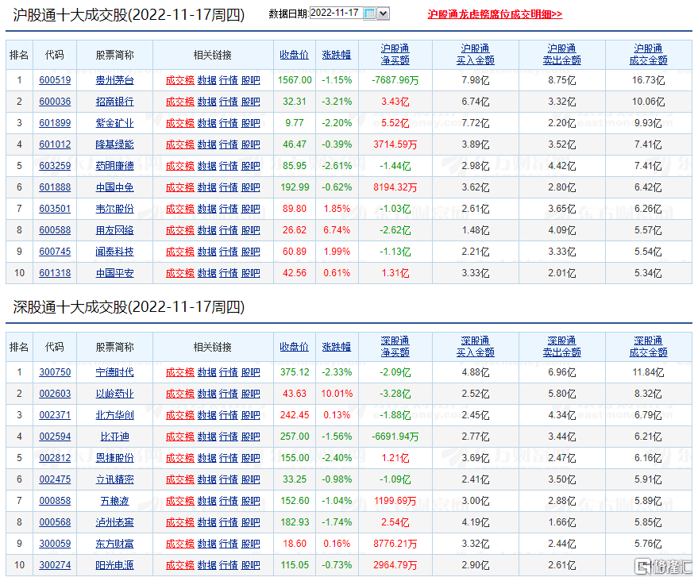
Task: Open 数据 link in 用友网络 row
Action: point(207,230)
